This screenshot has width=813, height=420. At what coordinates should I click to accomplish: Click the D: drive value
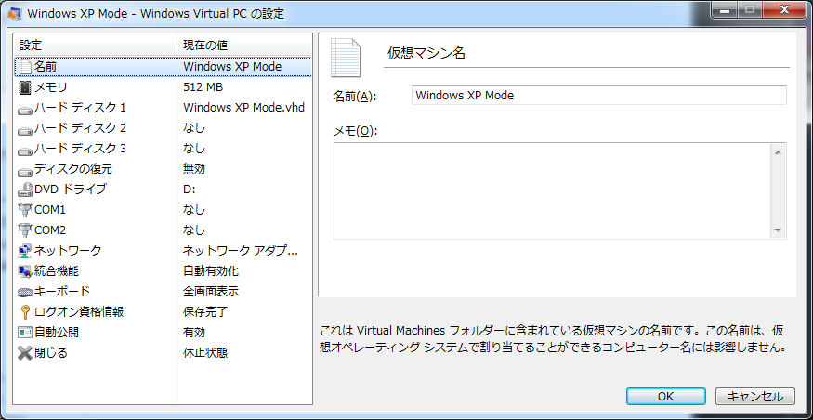point(190,190)
